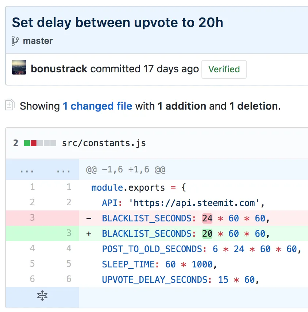This screenshot has width=308, height=312.
Task: Click the commit title about 20h delay
Action: click(118, 23)
